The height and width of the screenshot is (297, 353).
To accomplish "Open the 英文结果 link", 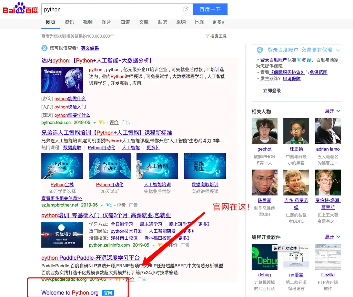I will point(90,48).
